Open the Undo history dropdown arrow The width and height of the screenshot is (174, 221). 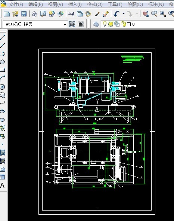124,14
